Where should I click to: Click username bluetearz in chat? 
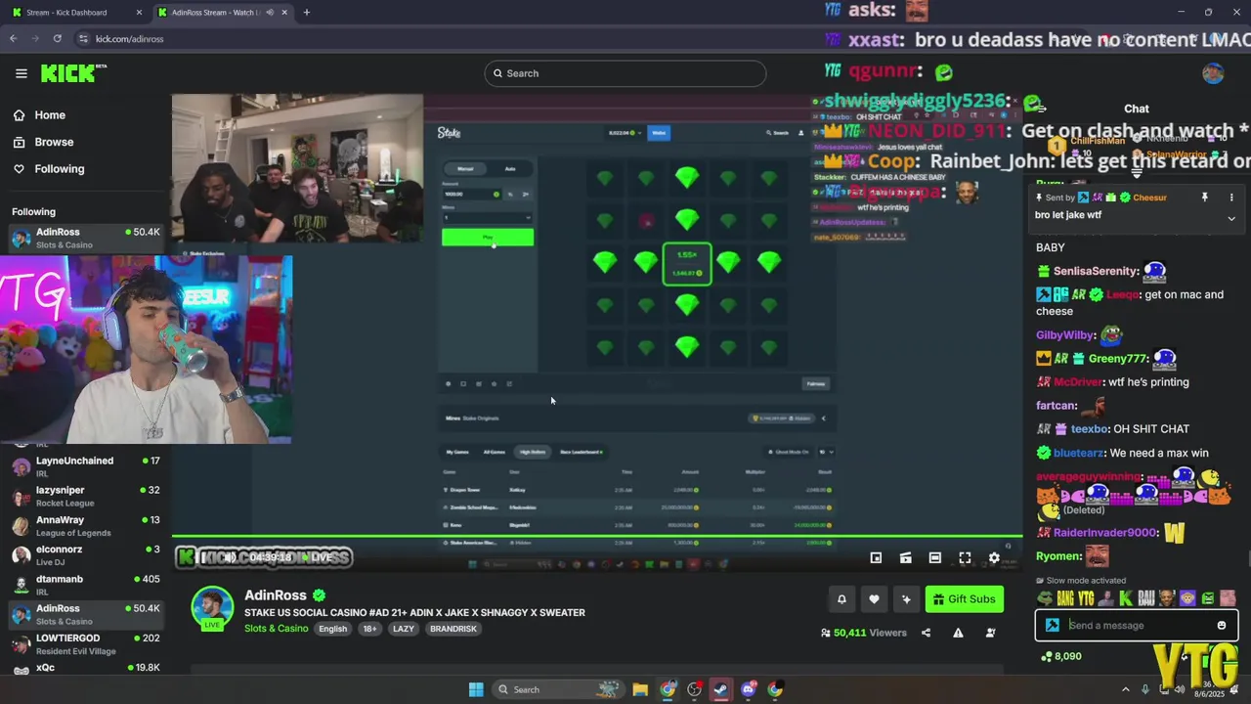pyautogui.click(x=1078, y=453)
